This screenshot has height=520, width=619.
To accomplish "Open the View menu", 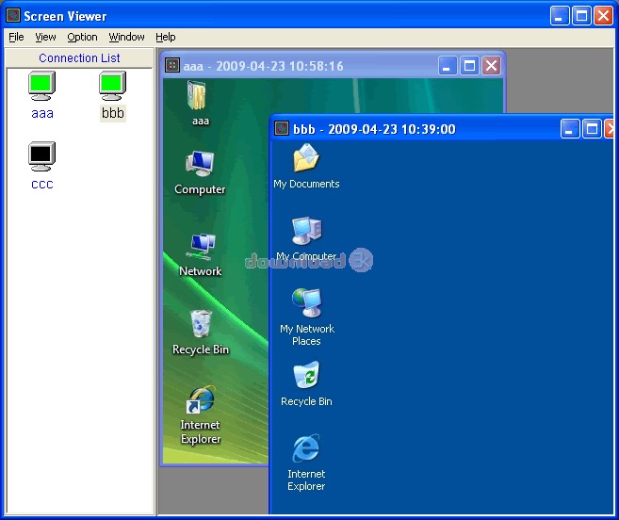I will pos(45,37).
